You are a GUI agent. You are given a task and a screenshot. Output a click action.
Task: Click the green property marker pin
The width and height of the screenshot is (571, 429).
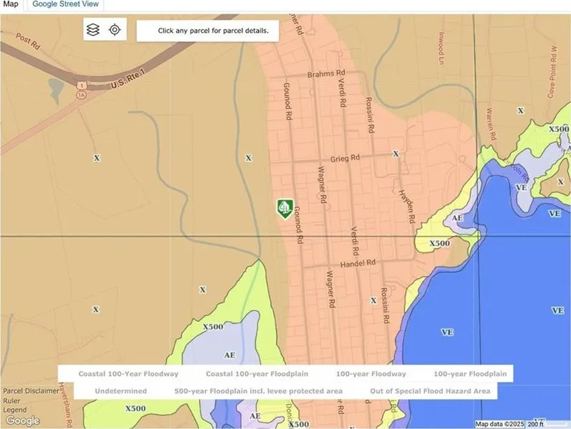284,208
